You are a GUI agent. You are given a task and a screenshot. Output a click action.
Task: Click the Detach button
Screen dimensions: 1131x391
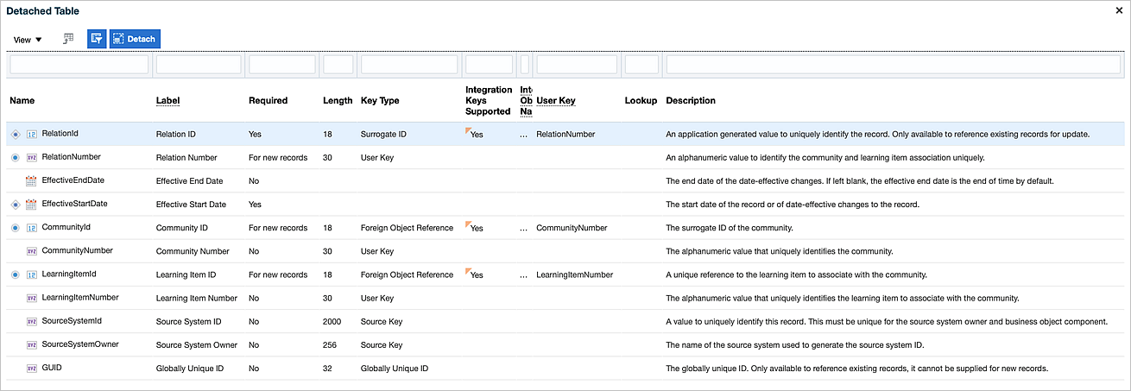pyautogui.click(x=135, y=39)
